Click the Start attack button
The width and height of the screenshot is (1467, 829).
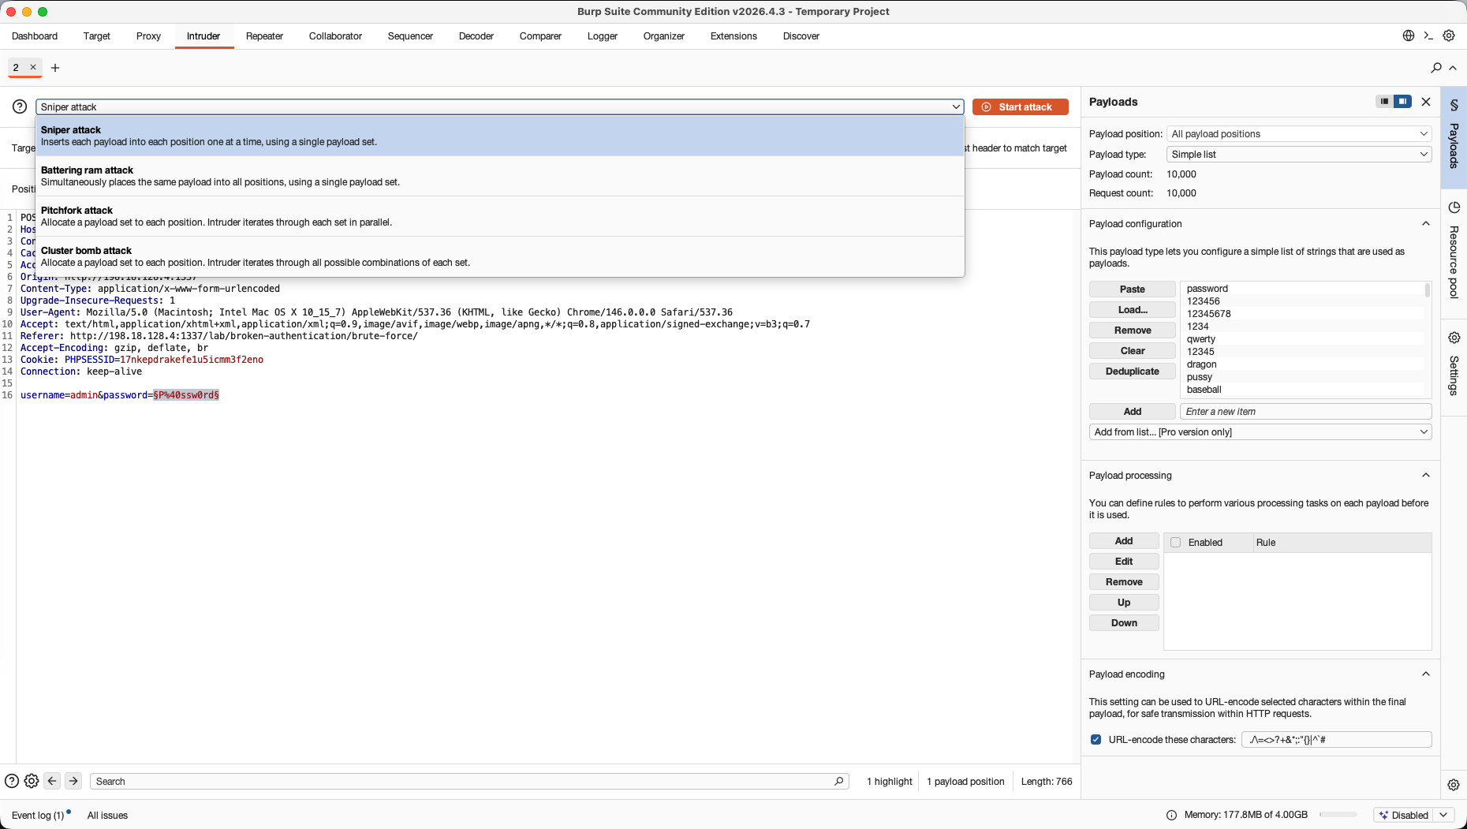coord(1020,106)
